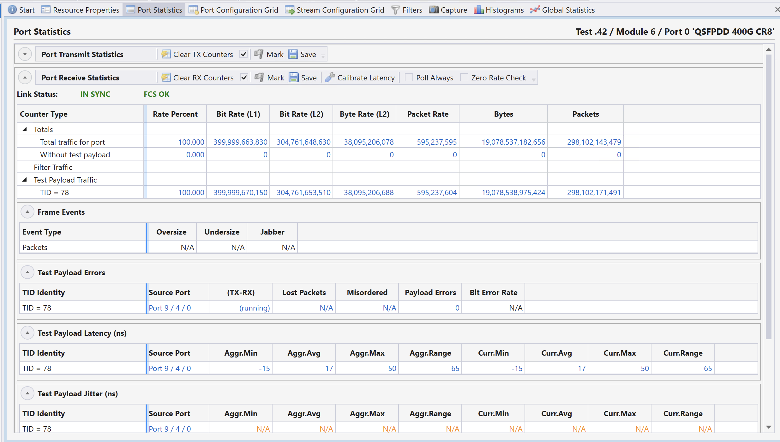Click the Lost Packets column header
Screen dimensions: 780x442
pyautogui.click(x=304, y=292)
